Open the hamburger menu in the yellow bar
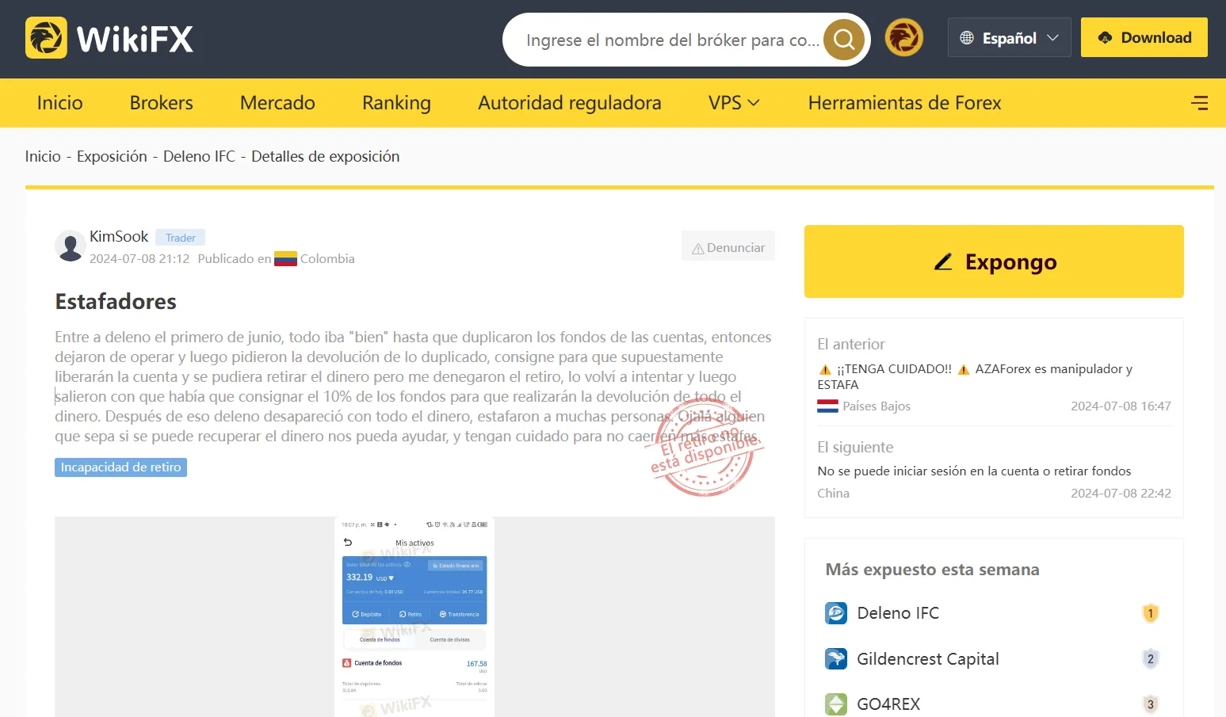The width and height of the screenshot is (1226, 717). [x=1199, y=103]
